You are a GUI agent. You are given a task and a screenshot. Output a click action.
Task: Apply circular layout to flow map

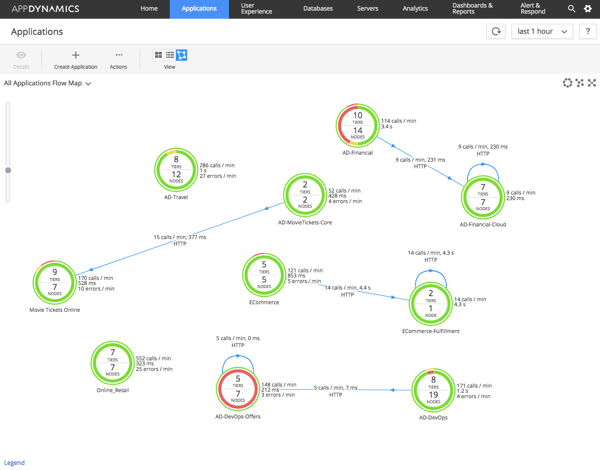(x=568, y=82)
